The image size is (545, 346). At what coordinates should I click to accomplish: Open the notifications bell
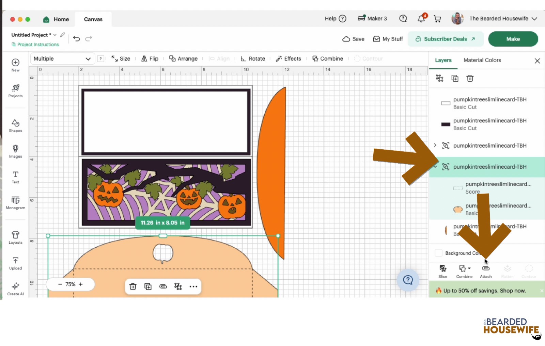pos(421,18)
